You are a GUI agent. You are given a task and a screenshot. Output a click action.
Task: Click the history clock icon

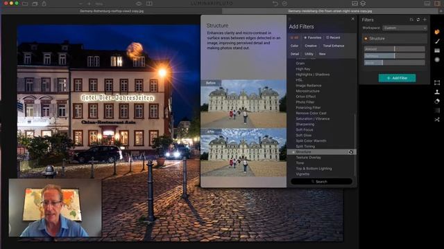pyautogui.click(x=284, y=3)
